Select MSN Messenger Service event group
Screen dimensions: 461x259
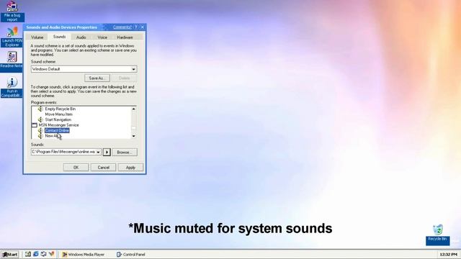point(59,125)
